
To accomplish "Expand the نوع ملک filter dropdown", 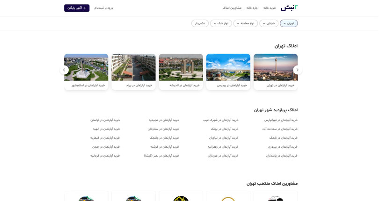I will pyautogui.click(x=221, y=23).
